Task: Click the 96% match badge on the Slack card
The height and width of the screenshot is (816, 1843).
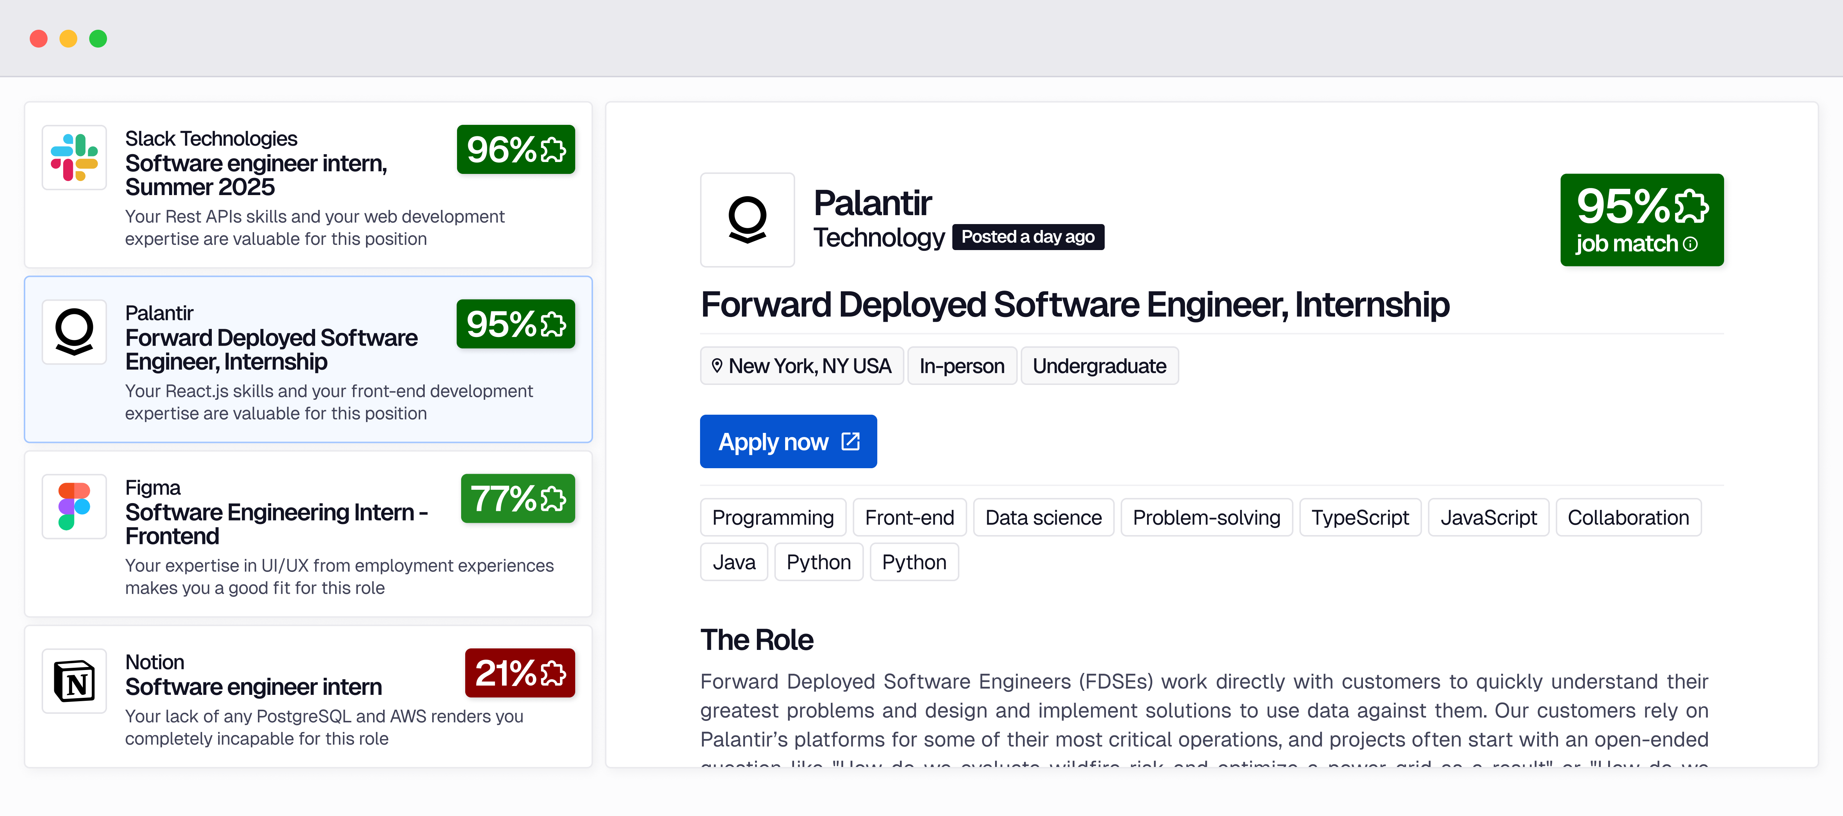Action: coord(516,149)
